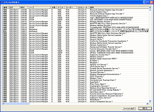Select the Function Discovery Resource Publication row
Image resolution: width=154 pixels, height=112 pixels.
[x=76, y=94]
